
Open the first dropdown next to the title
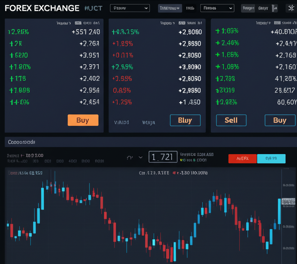130,8
